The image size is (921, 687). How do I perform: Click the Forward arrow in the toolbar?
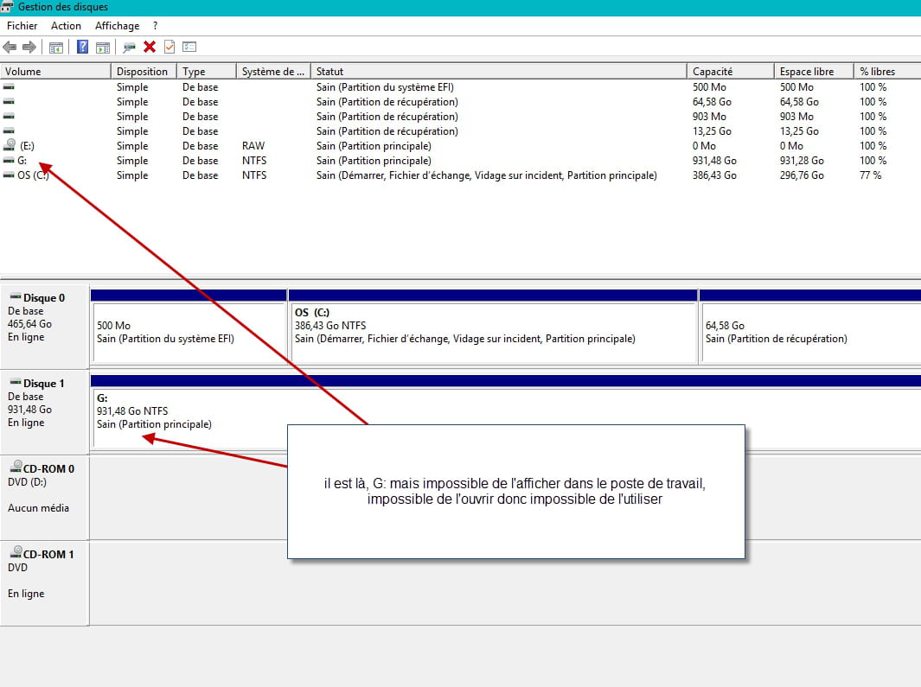[x=29, y=47]
